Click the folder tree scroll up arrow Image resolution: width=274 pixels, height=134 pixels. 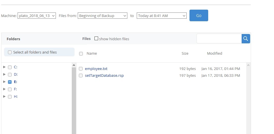(74, 65)
